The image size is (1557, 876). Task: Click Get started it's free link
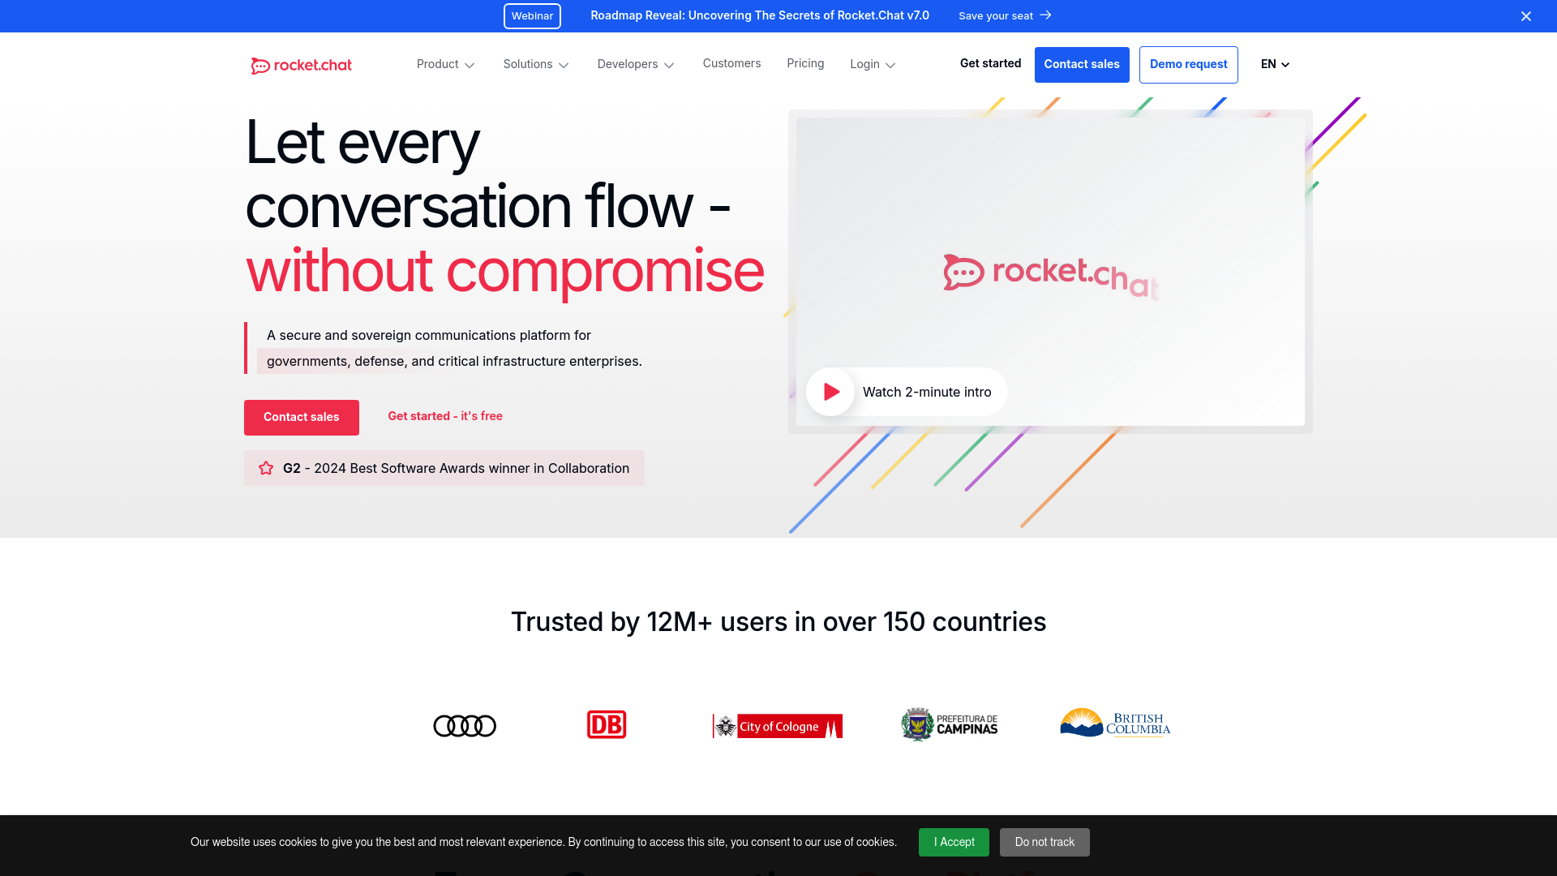click(x=445, y=416)
